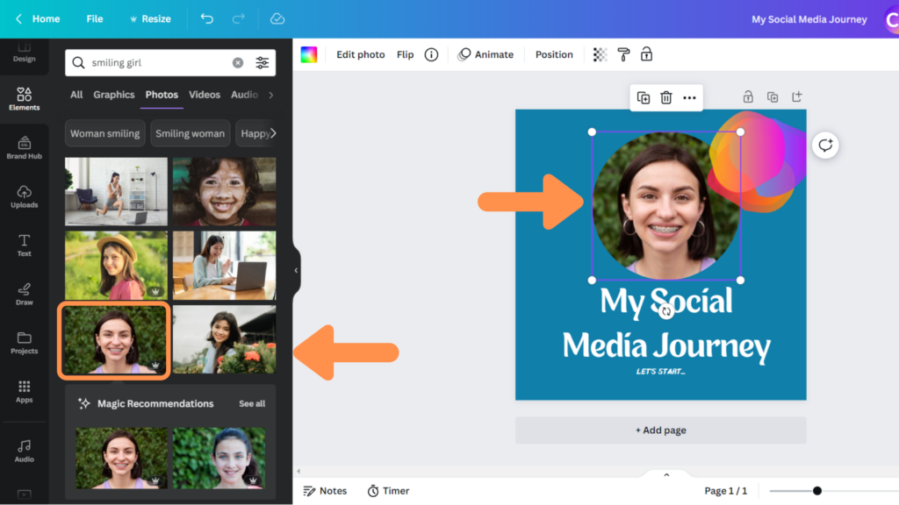The height and width of the screenshot is (505, 899).
Task: Adjust the zoom slider handle
Action: tap(817, 491)
